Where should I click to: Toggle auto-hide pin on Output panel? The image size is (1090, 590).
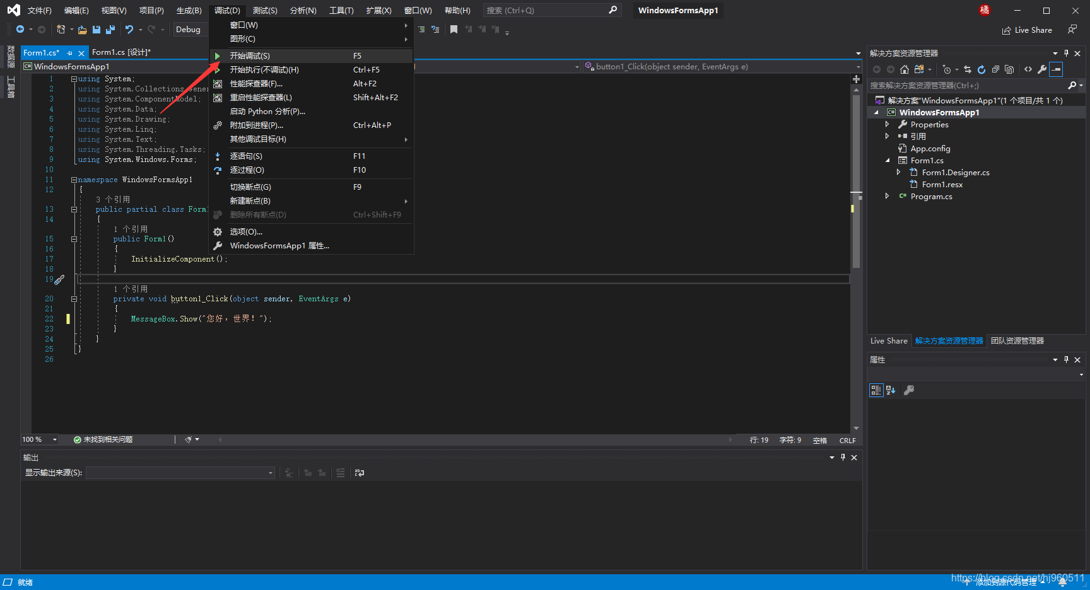tap(843, 458)
